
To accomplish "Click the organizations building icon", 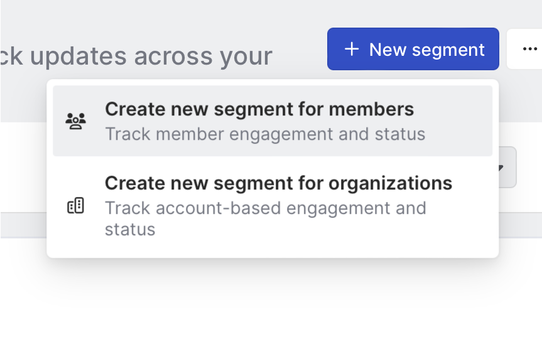I will [76, 206].
